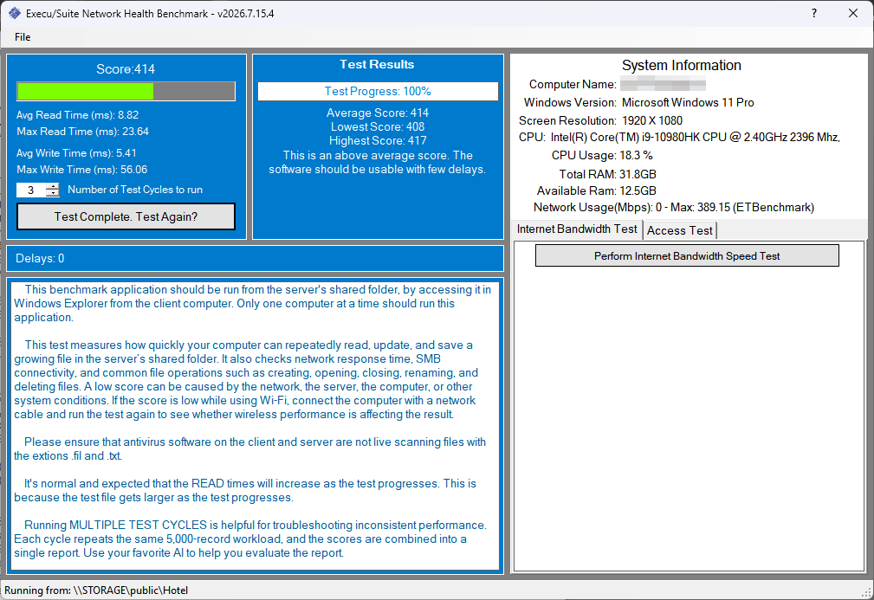Click the paragraph about antivirus software
This screenshot has width=874, height=600.
[249, 449]
